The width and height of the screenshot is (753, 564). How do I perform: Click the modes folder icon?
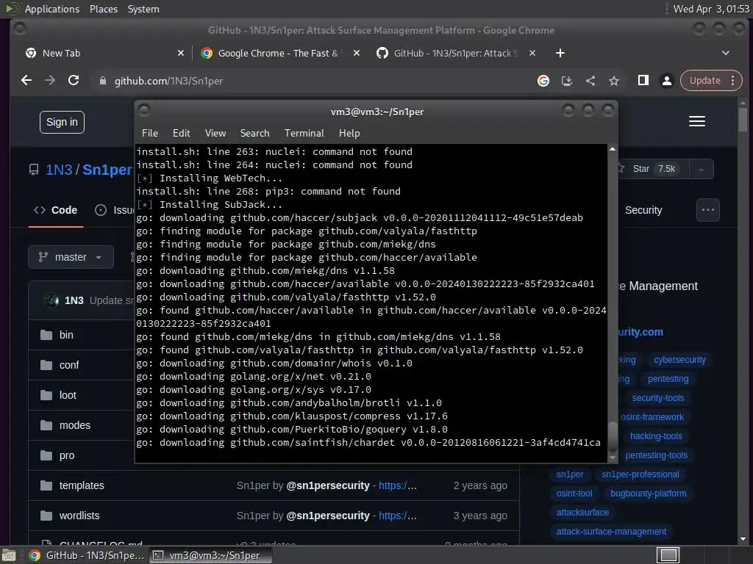click(46, 425)
